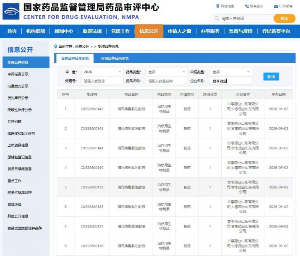Click the 受理号 input field
Screen dimensions: 300x256
tap(102, 81)
